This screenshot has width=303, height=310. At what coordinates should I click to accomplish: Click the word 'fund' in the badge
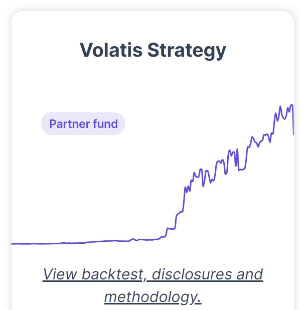click(x=105, y=124)
